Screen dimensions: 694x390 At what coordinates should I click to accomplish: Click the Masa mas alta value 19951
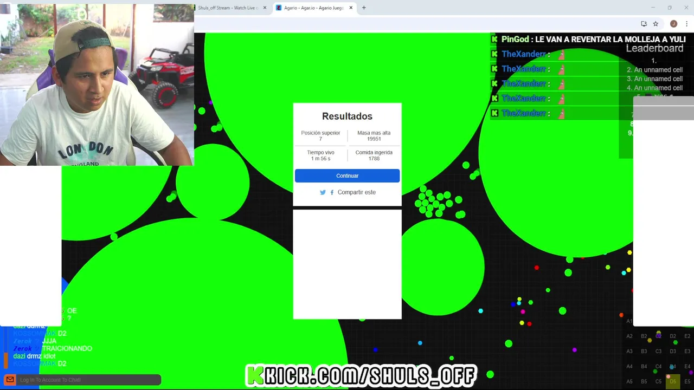(x=374, y=139)
